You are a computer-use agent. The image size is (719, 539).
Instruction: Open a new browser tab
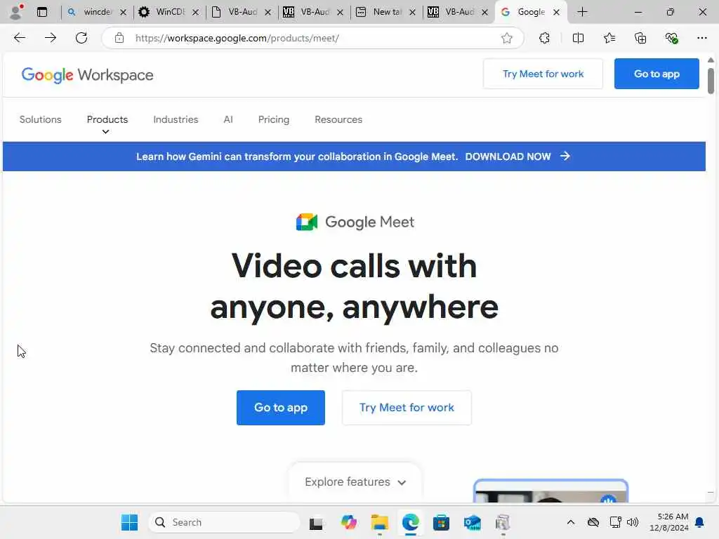(582, 12)
